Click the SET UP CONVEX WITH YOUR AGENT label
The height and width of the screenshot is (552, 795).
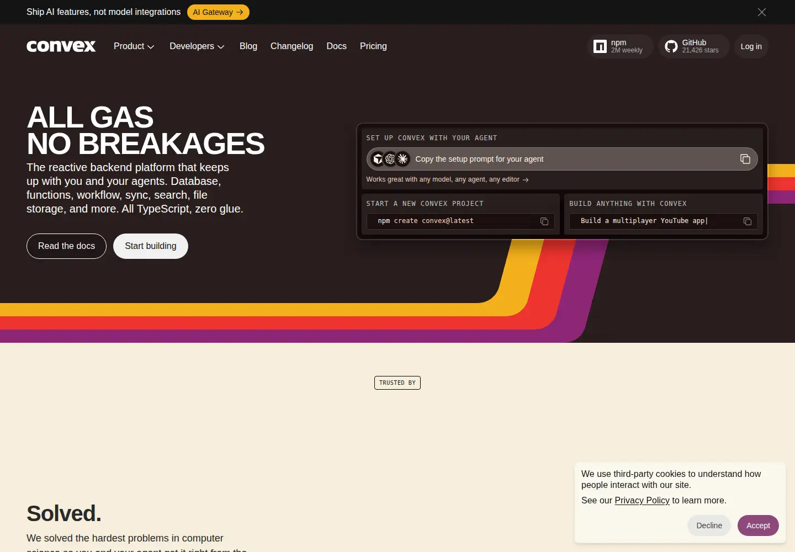[432, 138]
